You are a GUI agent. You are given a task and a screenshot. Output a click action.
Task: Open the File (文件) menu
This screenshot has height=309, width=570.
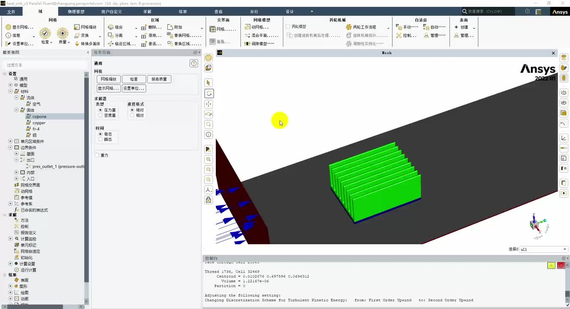coord(11,12)
